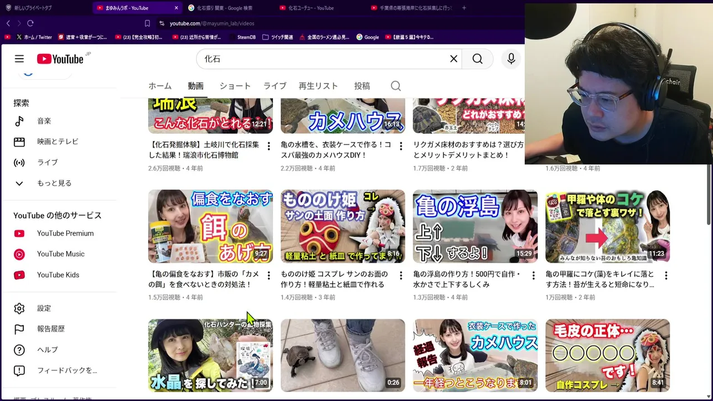Open more options for 亀の偏食をなおす video
This screenshot has width=713, height=401.
(268, 276)
